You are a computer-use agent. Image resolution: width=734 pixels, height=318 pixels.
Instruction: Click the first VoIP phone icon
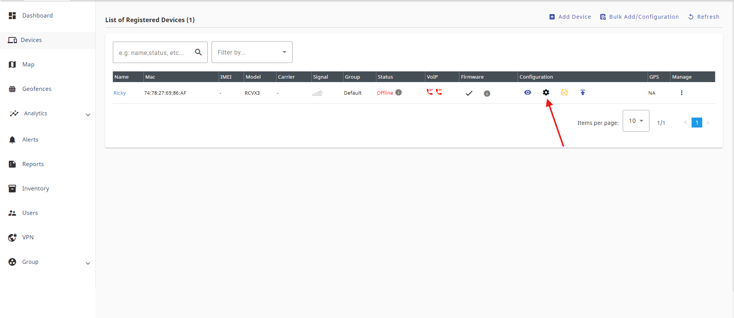430,92
